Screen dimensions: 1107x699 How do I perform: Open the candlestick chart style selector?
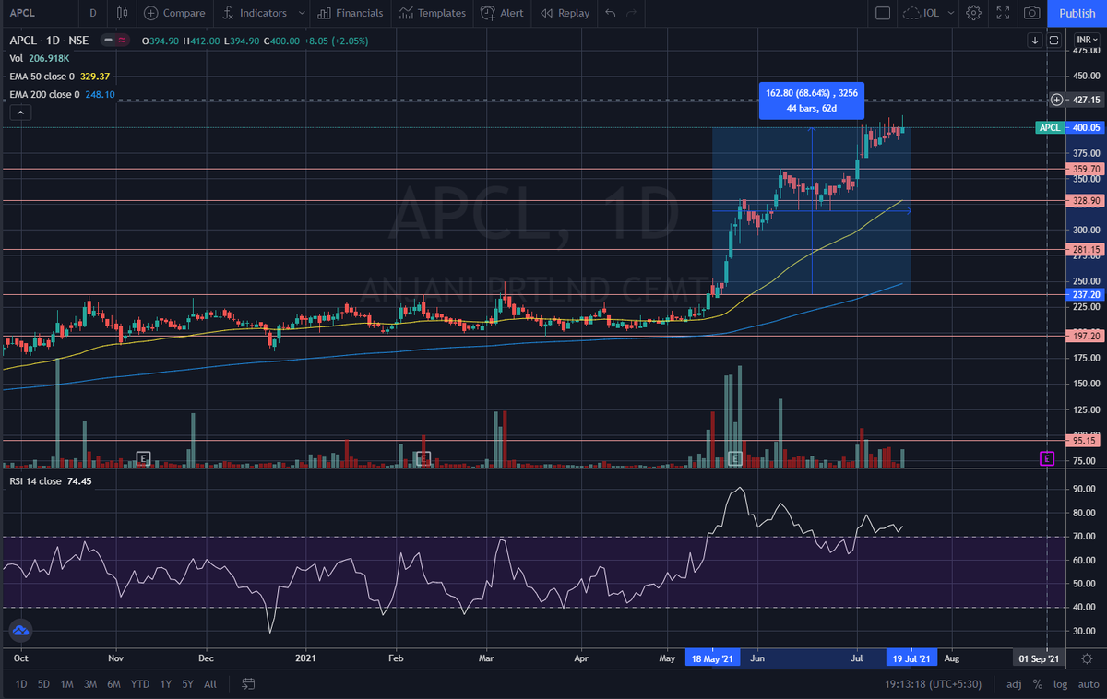122,13
